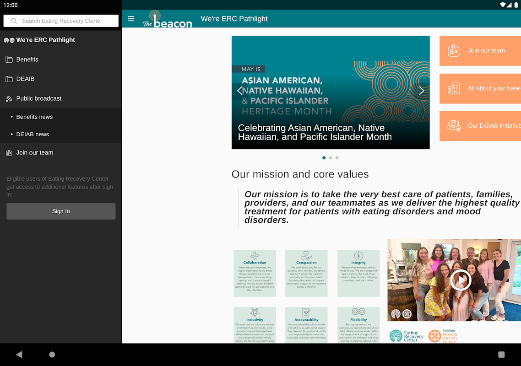Click the Pathlight Mood & Anxiety Center logo

click(x=443, y=336)
